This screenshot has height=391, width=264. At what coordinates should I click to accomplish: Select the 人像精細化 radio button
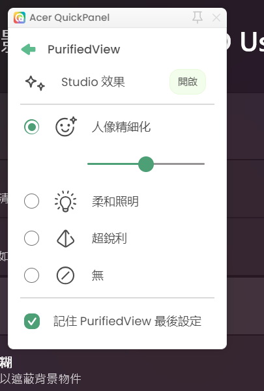point(32,126)
